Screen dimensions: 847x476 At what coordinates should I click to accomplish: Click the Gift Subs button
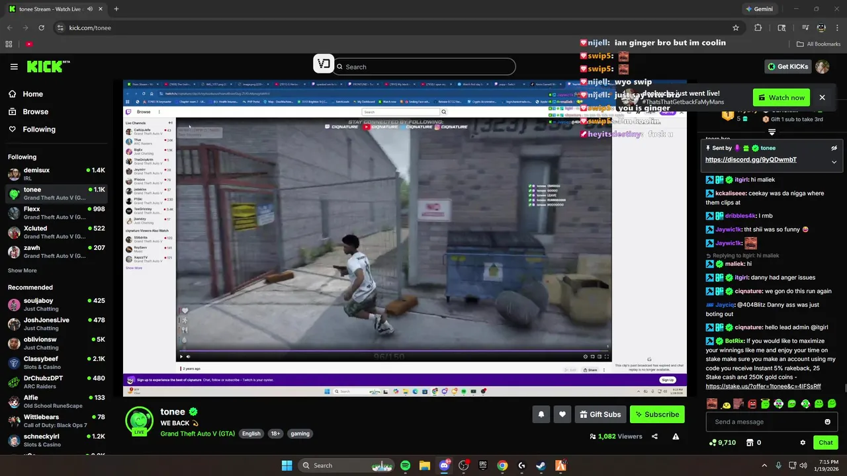pyautogui.click(x=600, y=415)
